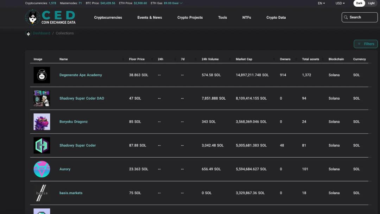Sort table by Floor Price column
Viewport: 380px width, 214px height.
pos(137,59)
